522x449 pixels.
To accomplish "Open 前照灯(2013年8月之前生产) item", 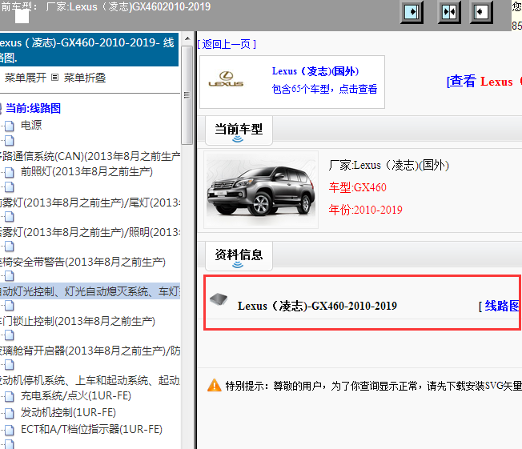I will click(x=86, y=171).
